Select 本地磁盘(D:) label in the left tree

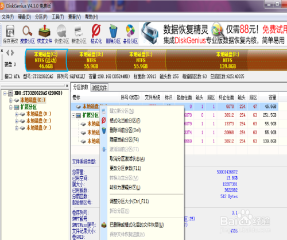point(38,114)
